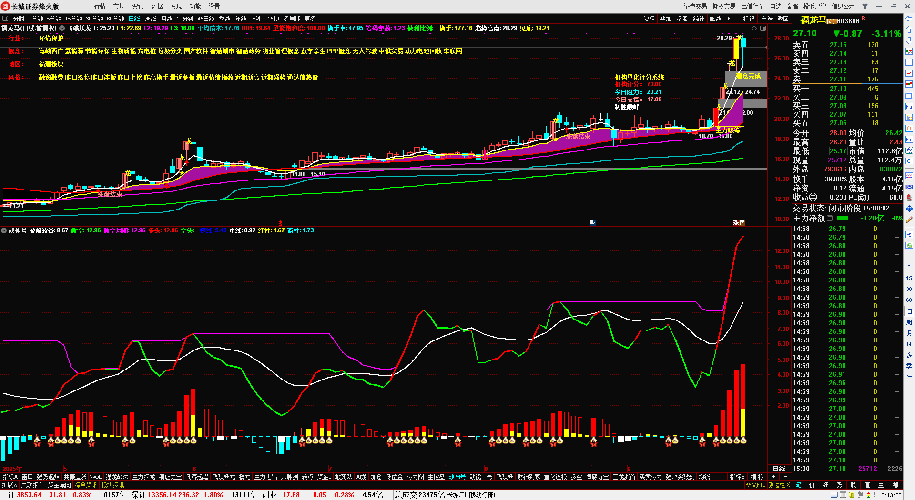Open the F12 icon in right sidebar
Screen dimensions: 915x500
point(909,140)
